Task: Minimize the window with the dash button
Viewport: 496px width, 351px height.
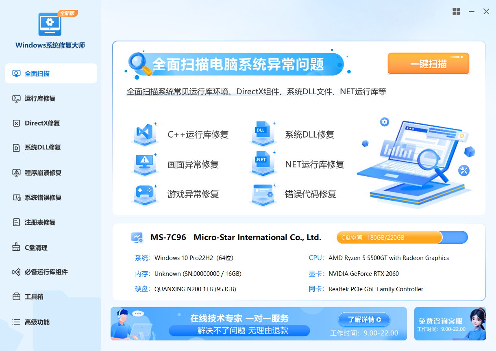Action: [472, 12]
